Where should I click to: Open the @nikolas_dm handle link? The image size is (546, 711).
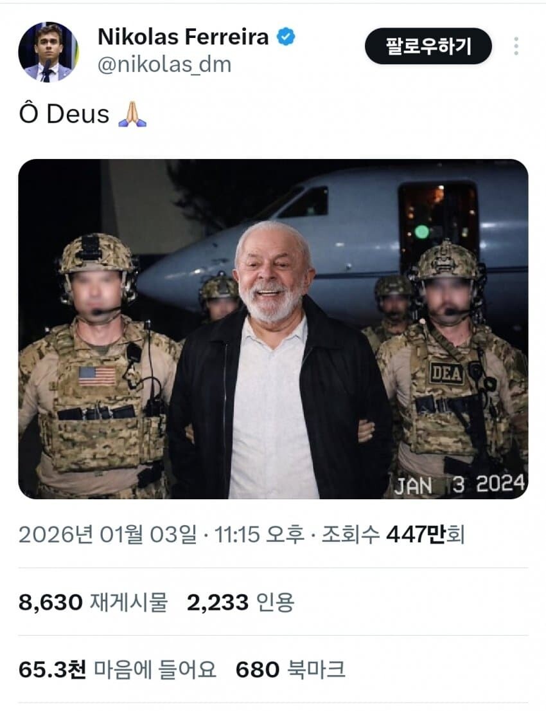tap(165, 64)
